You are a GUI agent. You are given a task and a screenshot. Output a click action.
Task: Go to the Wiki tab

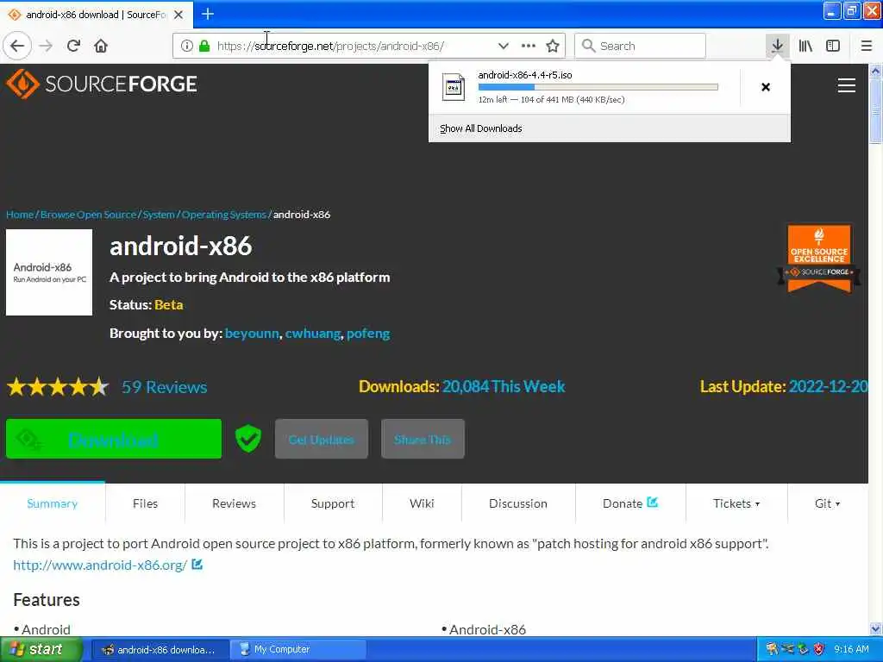[422, 503]
